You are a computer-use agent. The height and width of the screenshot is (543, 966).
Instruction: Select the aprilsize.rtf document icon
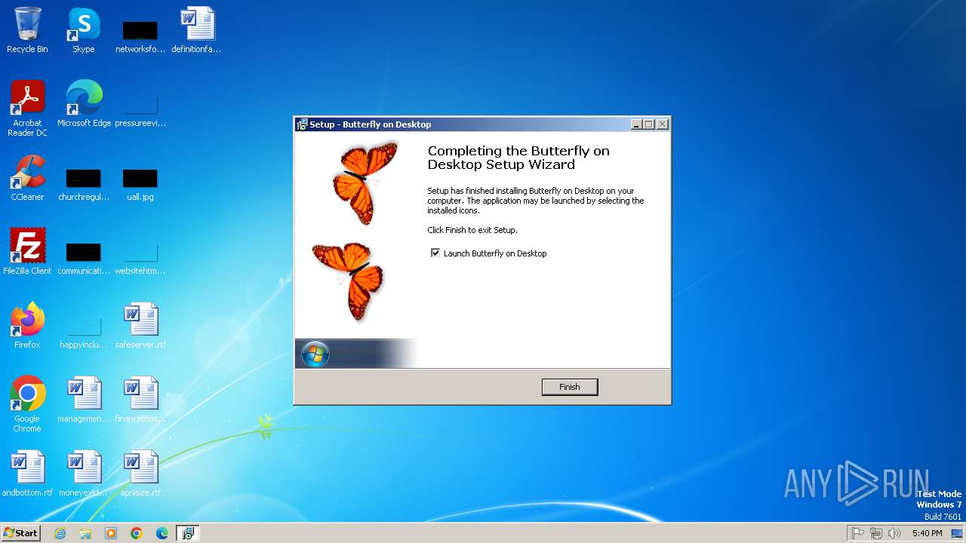[x=140, y=474]
